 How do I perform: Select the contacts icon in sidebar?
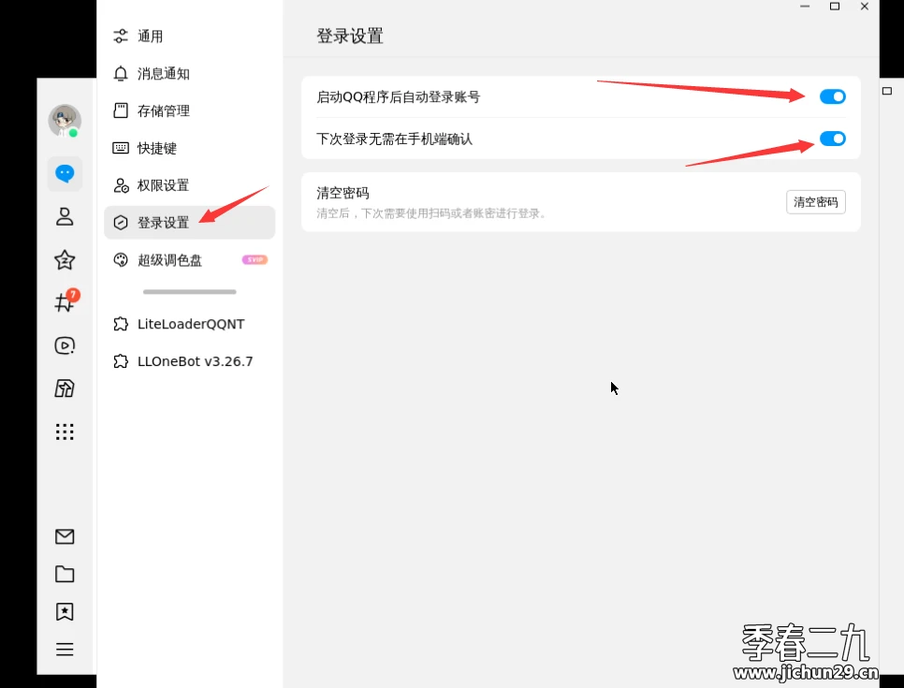[x=65, y=216]
